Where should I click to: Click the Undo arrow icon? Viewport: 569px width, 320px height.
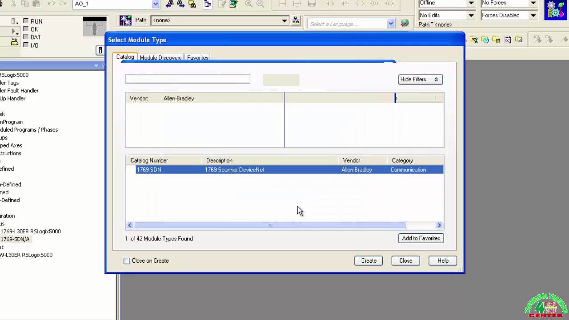point(51,4)
